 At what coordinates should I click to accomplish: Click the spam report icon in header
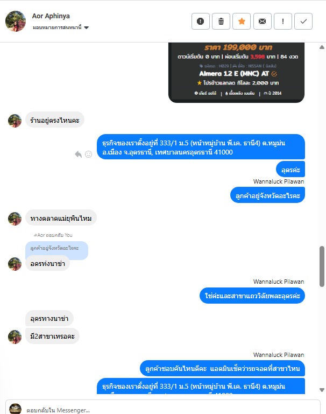point(201,21)
